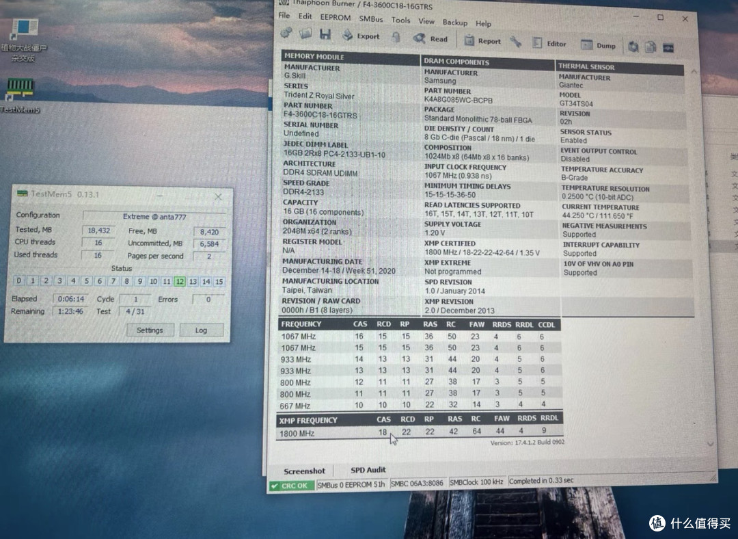This screenshot has height=539, width=738.
Task: Open the File menu
Action: [x=284, y=15]
